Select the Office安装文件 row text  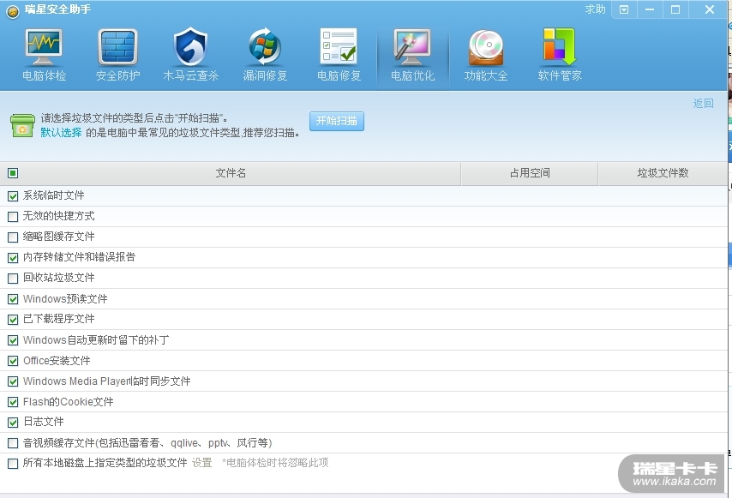[57, 360]
